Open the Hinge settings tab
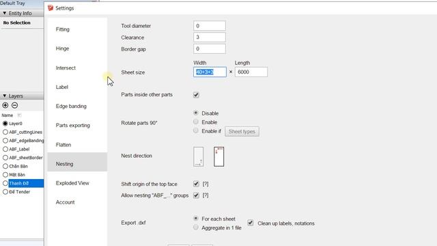The height and width of the screenshot is (246, 437). tap(77, 49)
